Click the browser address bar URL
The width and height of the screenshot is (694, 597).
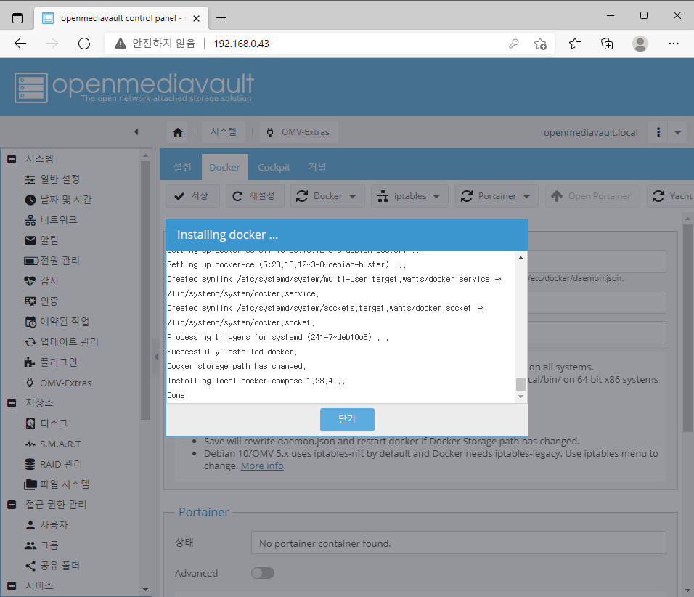[x=241, y=44]
